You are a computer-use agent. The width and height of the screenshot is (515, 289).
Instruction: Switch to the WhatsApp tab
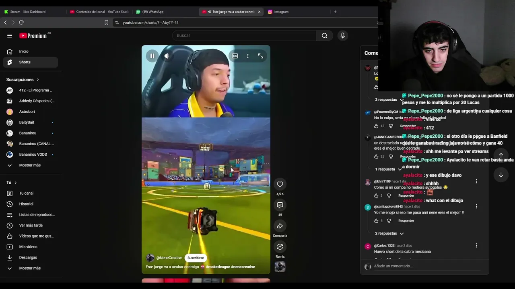[165, 12]
